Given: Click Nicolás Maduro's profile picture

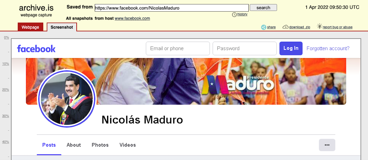Looking at the screenshot, I should pyautogui.click(x=67, y=99).
